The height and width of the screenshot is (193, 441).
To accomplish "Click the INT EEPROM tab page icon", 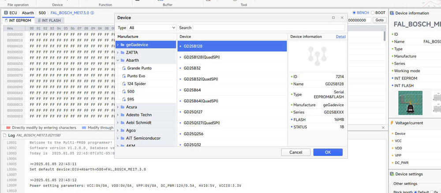I will pyautogui.click(x=6, y=21).
